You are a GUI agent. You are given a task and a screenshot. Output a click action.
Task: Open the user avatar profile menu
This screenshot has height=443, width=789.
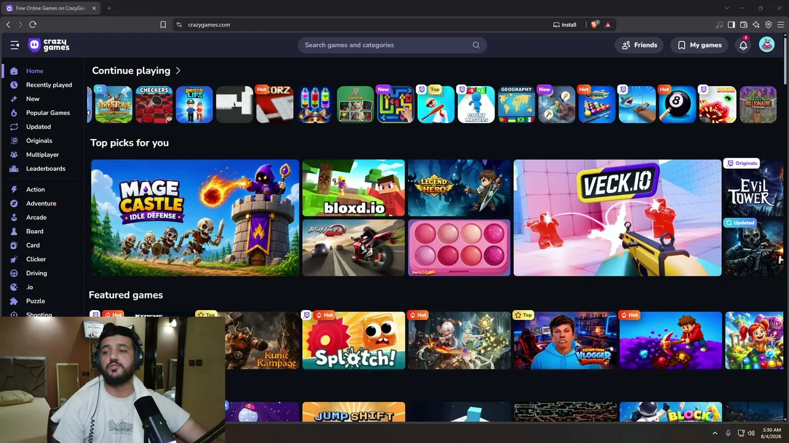click(766, 45)
